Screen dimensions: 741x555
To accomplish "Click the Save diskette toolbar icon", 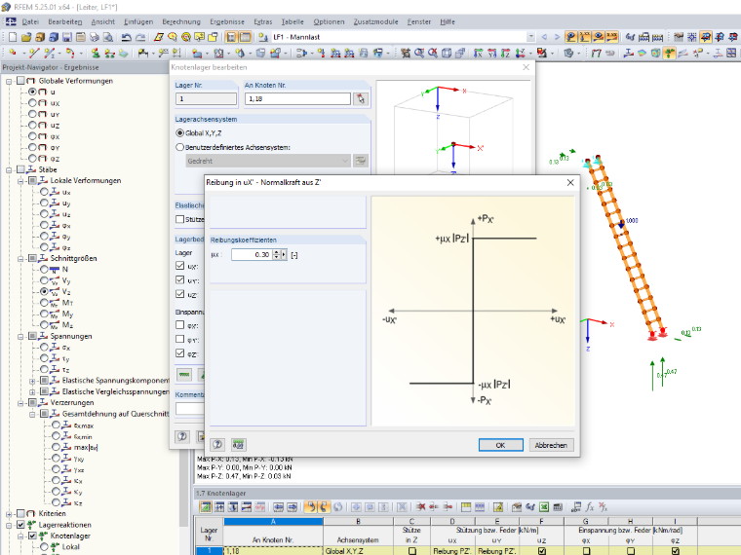I will click(x=67, y=37).
